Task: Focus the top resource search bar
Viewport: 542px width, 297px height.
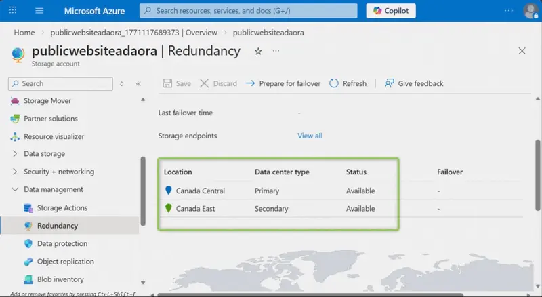Action: tap(248, 11)
